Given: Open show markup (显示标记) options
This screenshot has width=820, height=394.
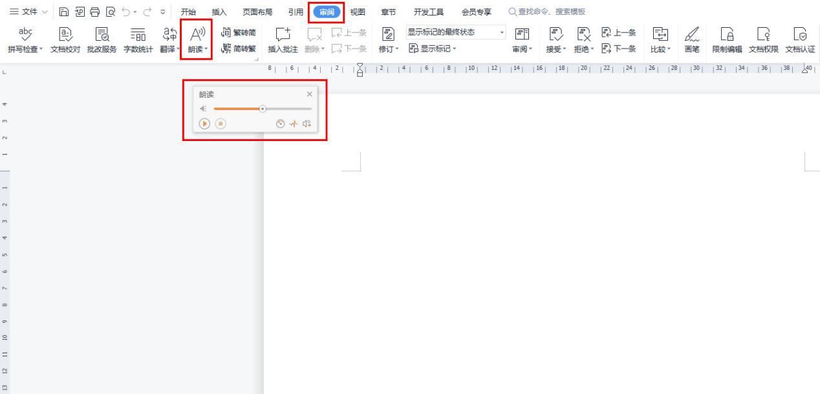Looking at the screenshot, I should point(433,49).
